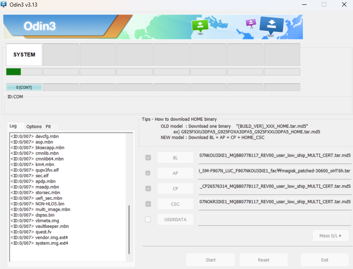Click log line vbmeta.img
The height and width of the screenshot is (269, 353).
click(35, 221)
